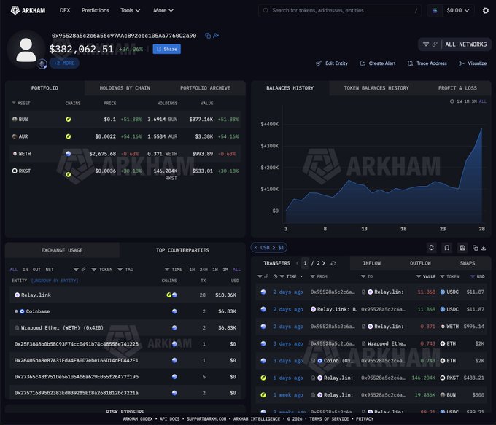Open the Predictions navigation link

point(96,10)
